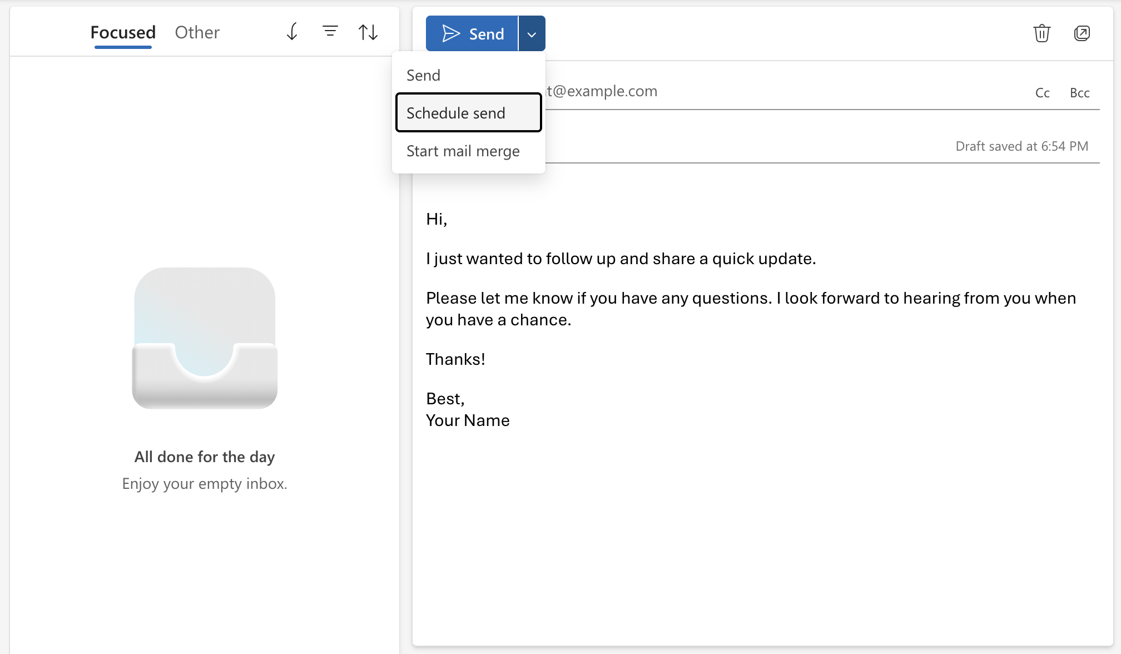The height and width of the screenshot is (654, 1121).
Task: Click 'I just wanted to follow up' sentence
Action: [621, 259]
